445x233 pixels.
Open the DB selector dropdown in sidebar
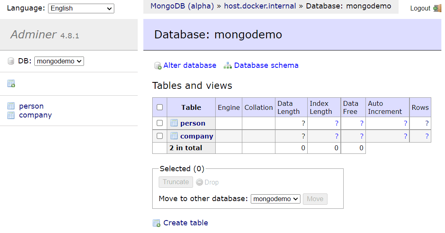59,61
